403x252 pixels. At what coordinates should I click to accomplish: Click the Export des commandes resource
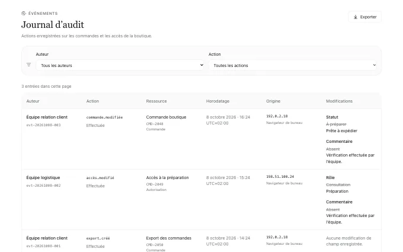[168, 238]
